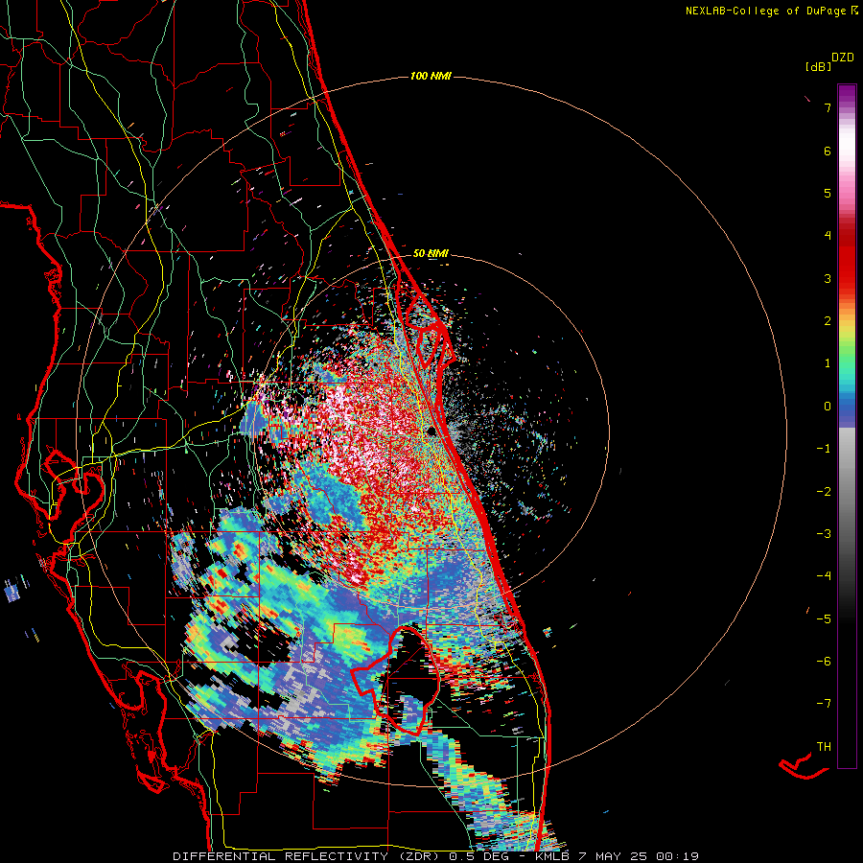Click the -6 dB value on color scale
The image size is (863, 863).
point(824,662)
